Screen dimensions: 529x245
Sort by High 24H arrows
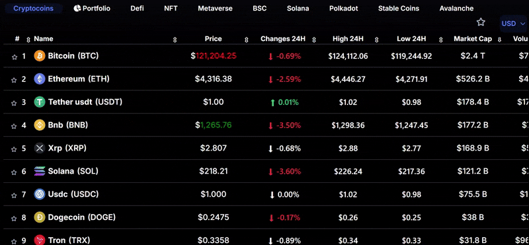click(x=376, y=40)
